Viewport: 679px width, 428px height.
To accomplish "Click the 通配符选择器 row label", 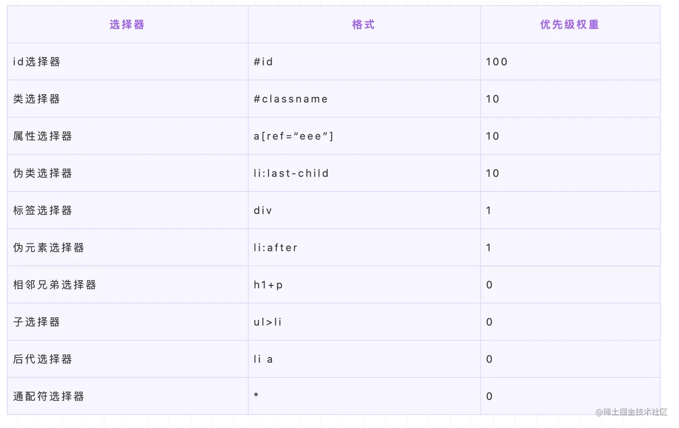I will click(x=48, y=397).
